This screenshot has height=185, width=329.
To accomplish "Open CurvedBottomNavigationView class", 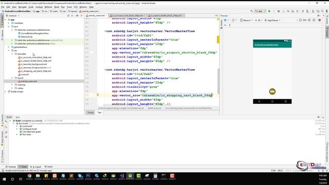I will tap(34, 33).
